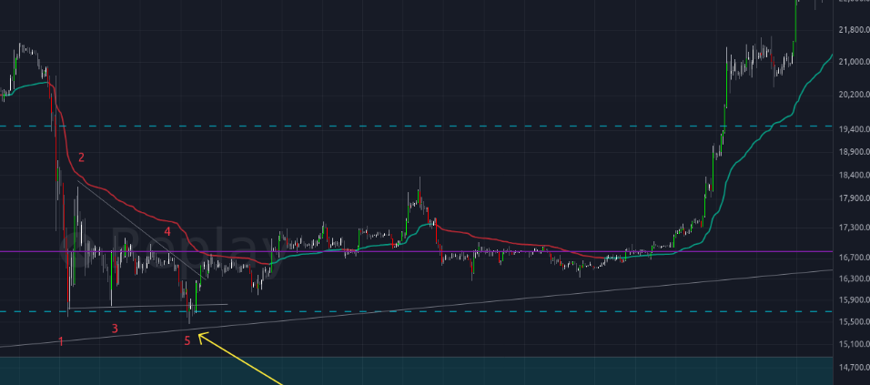Select the red wave label 5
The image size is (870, 385).
click(187, 341)
